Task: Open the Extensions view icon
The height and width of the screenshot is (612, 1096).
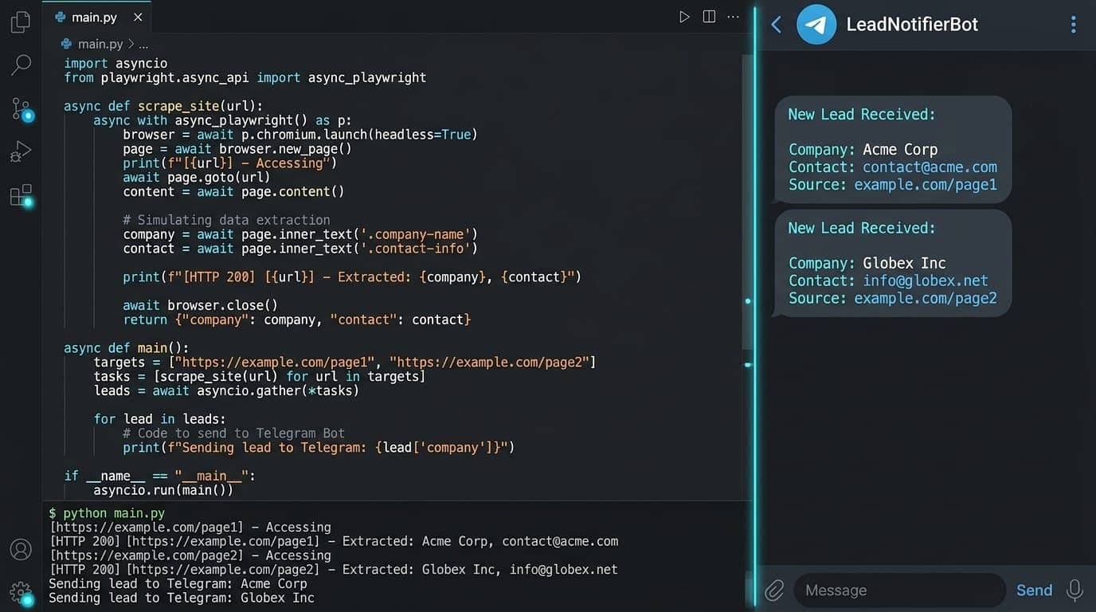Action: pyautogui.click(x=22, y=195)
